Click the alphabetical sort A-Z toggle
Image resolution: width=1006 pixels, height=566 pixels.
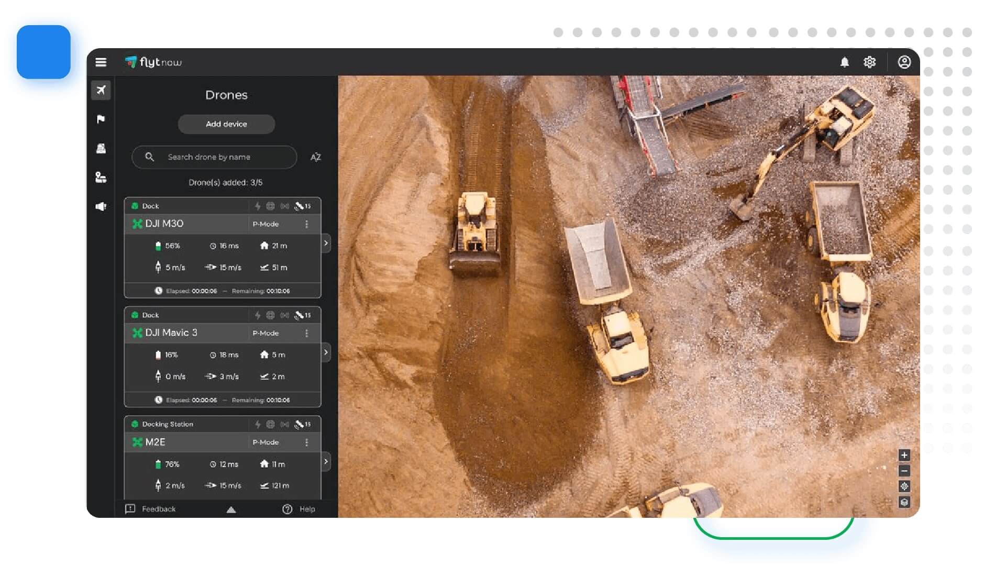coord(315,157)
